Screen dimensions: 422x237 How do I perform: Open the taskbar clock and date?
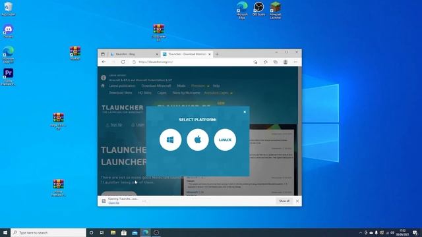403,232
